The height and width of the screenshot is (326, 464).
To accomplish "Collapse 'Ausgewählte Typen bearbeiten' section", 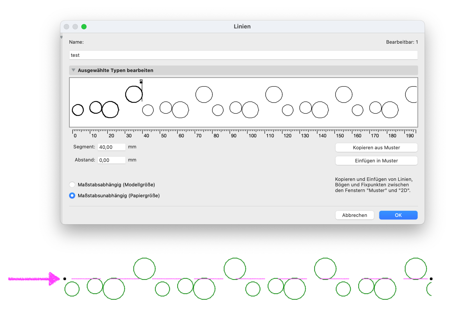I will coord(73,70).
